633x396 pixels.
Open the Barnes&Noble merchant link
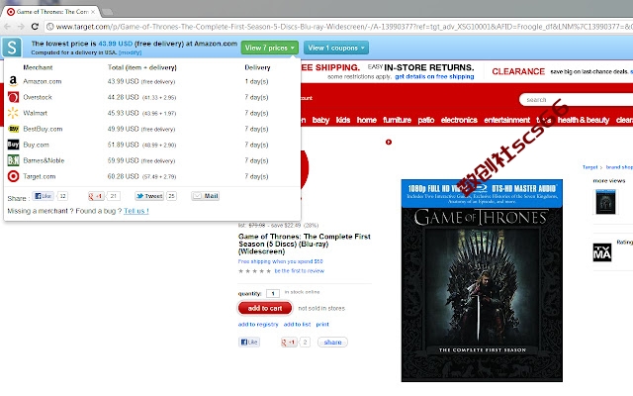pos(44,160)
